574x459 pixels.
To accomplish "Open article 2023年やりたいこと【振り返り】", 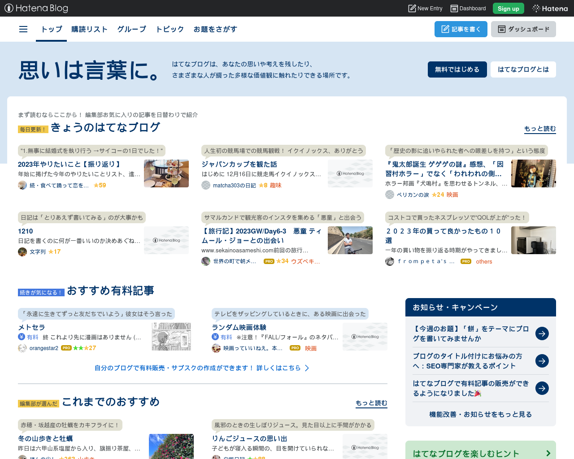I will coord(70,164).
